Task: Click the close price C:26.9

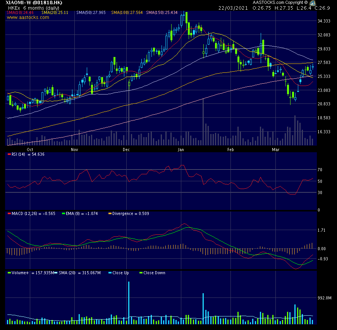Action: (322, 8)
